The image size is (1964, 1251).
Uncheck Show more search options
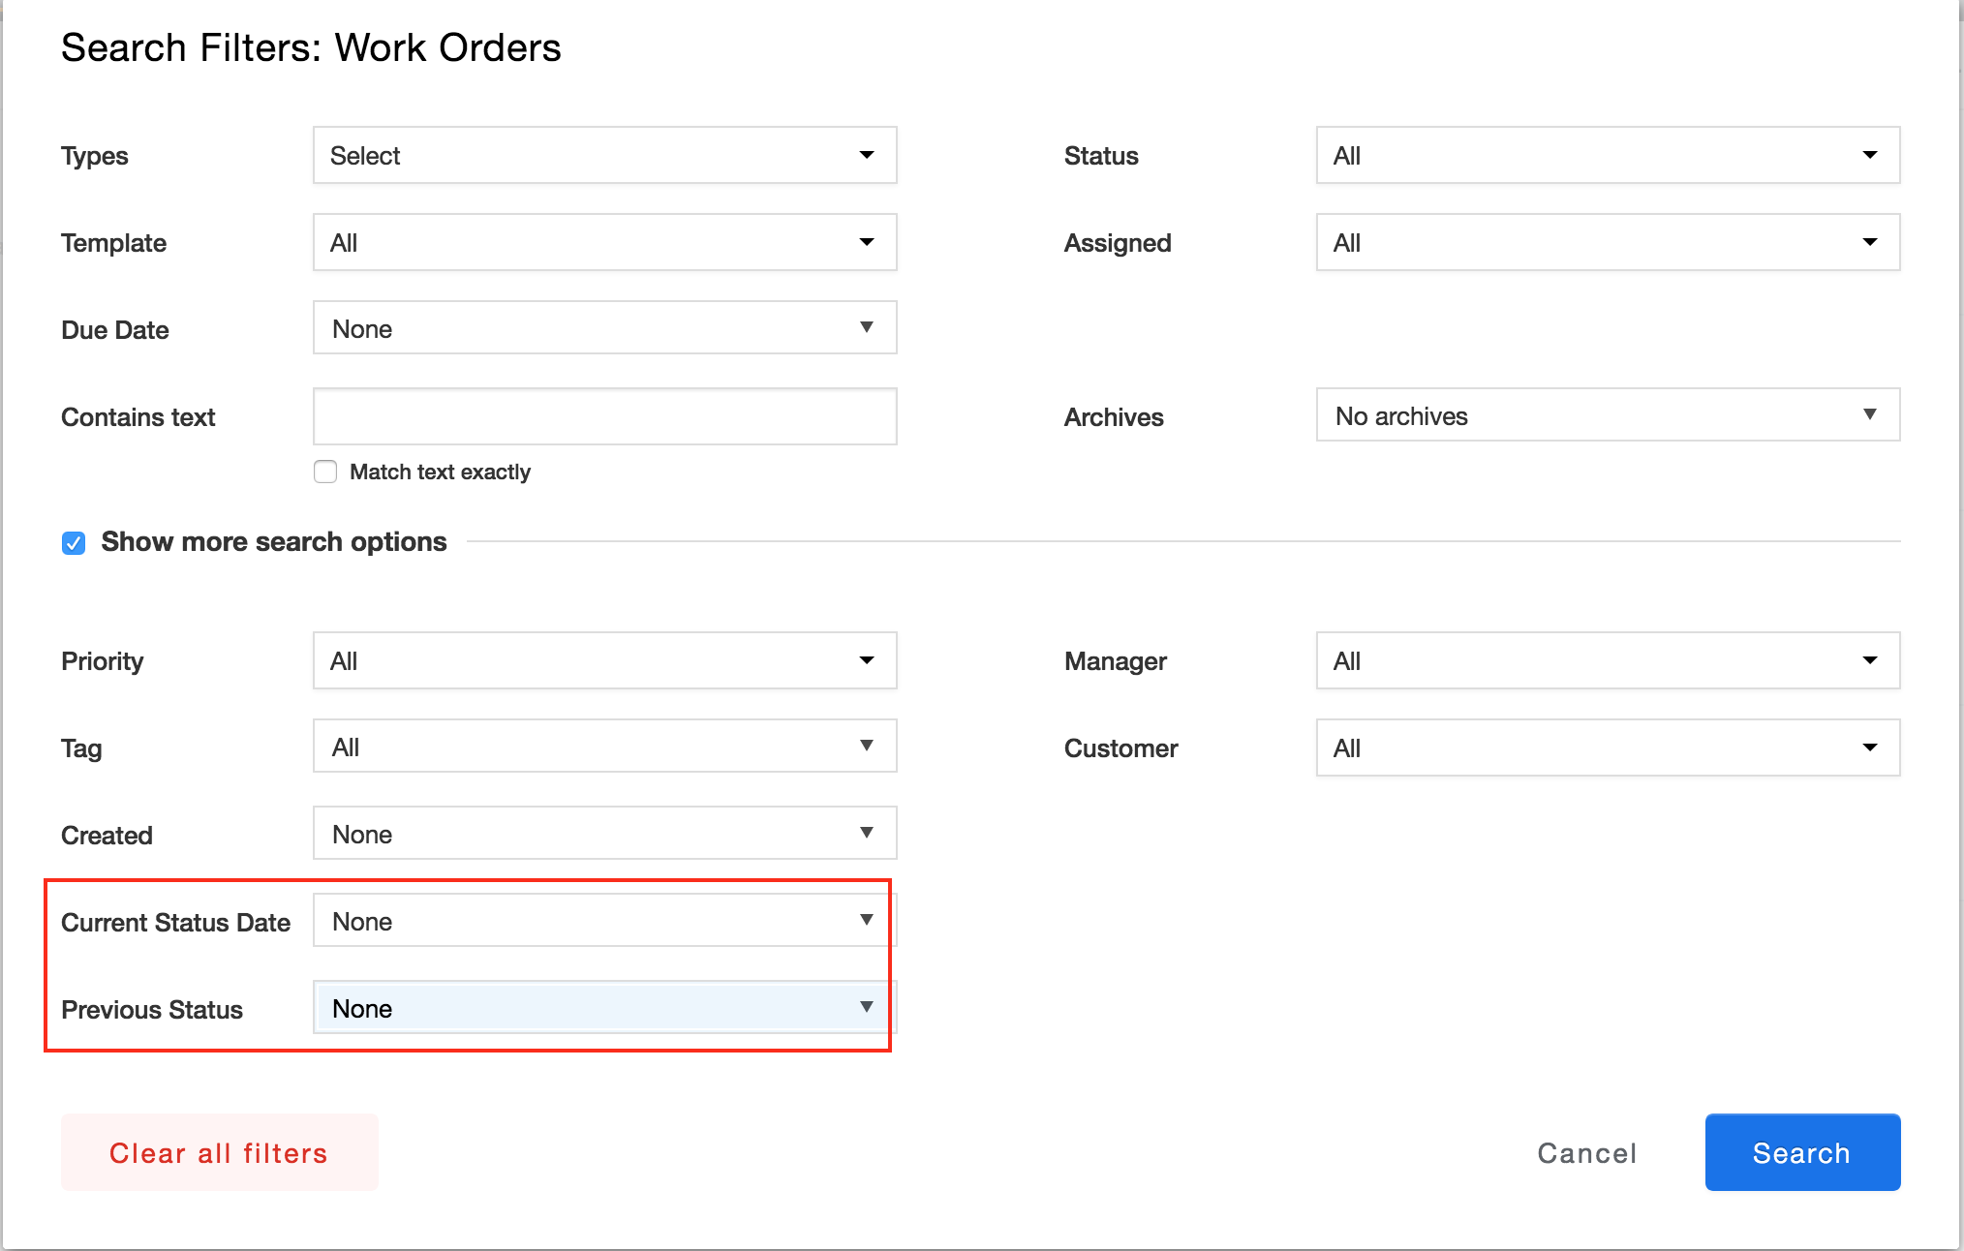[74, 542]
